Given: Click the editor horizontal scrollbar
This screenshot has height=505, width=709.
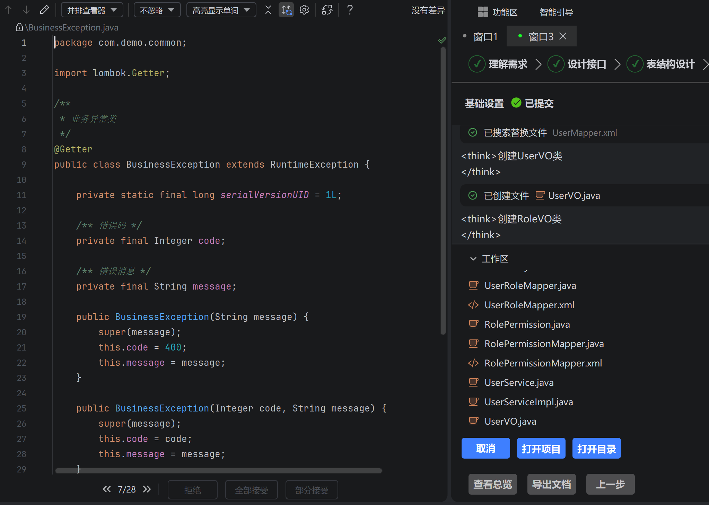Looking at the screenshot, I should coord(218,470).
